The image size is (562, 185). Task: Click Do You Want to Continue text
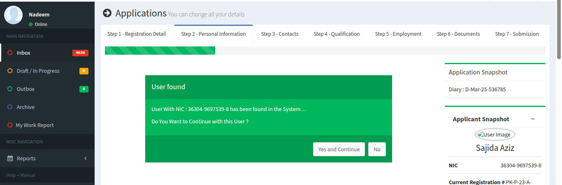click(x=200, y=122)
